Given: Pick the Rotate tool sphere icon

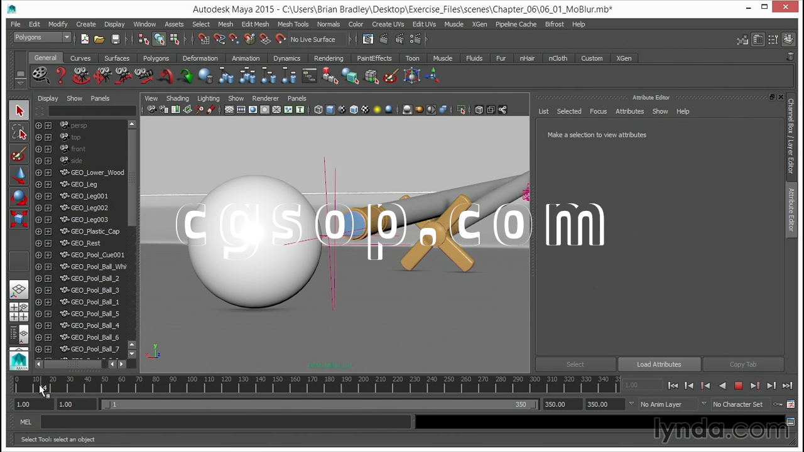Looking at the screenshot, I should coord(19,197).
